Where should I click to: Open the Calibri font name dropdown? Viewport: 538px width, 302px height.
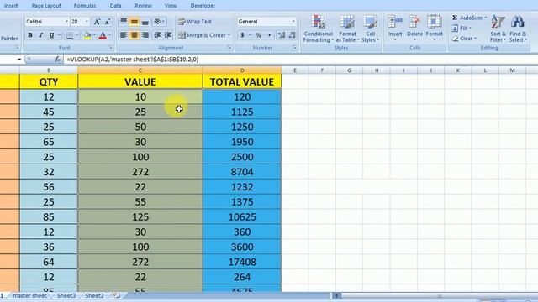tap(66, 22)
